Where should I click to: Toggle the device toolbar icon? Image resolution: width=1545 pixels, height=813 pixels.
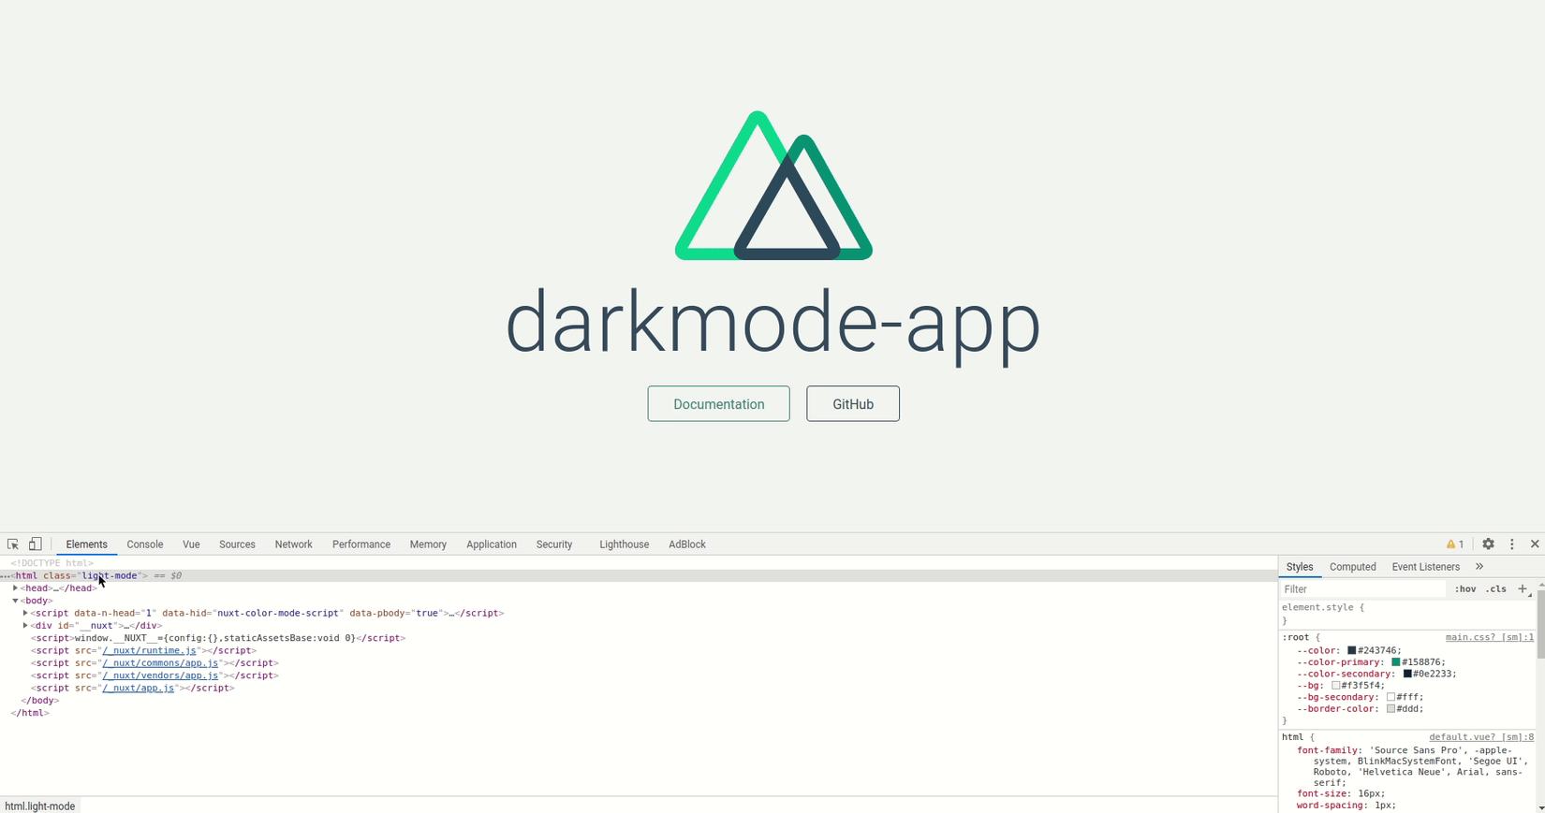(35, 544)
